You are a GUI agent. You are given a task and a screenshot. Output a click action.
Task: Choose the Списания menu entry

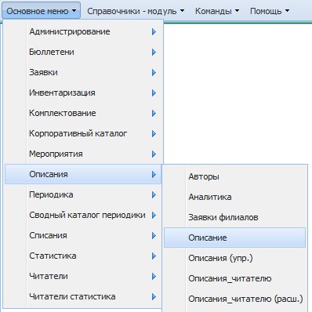pyautogui.click(x=83, y=235)
